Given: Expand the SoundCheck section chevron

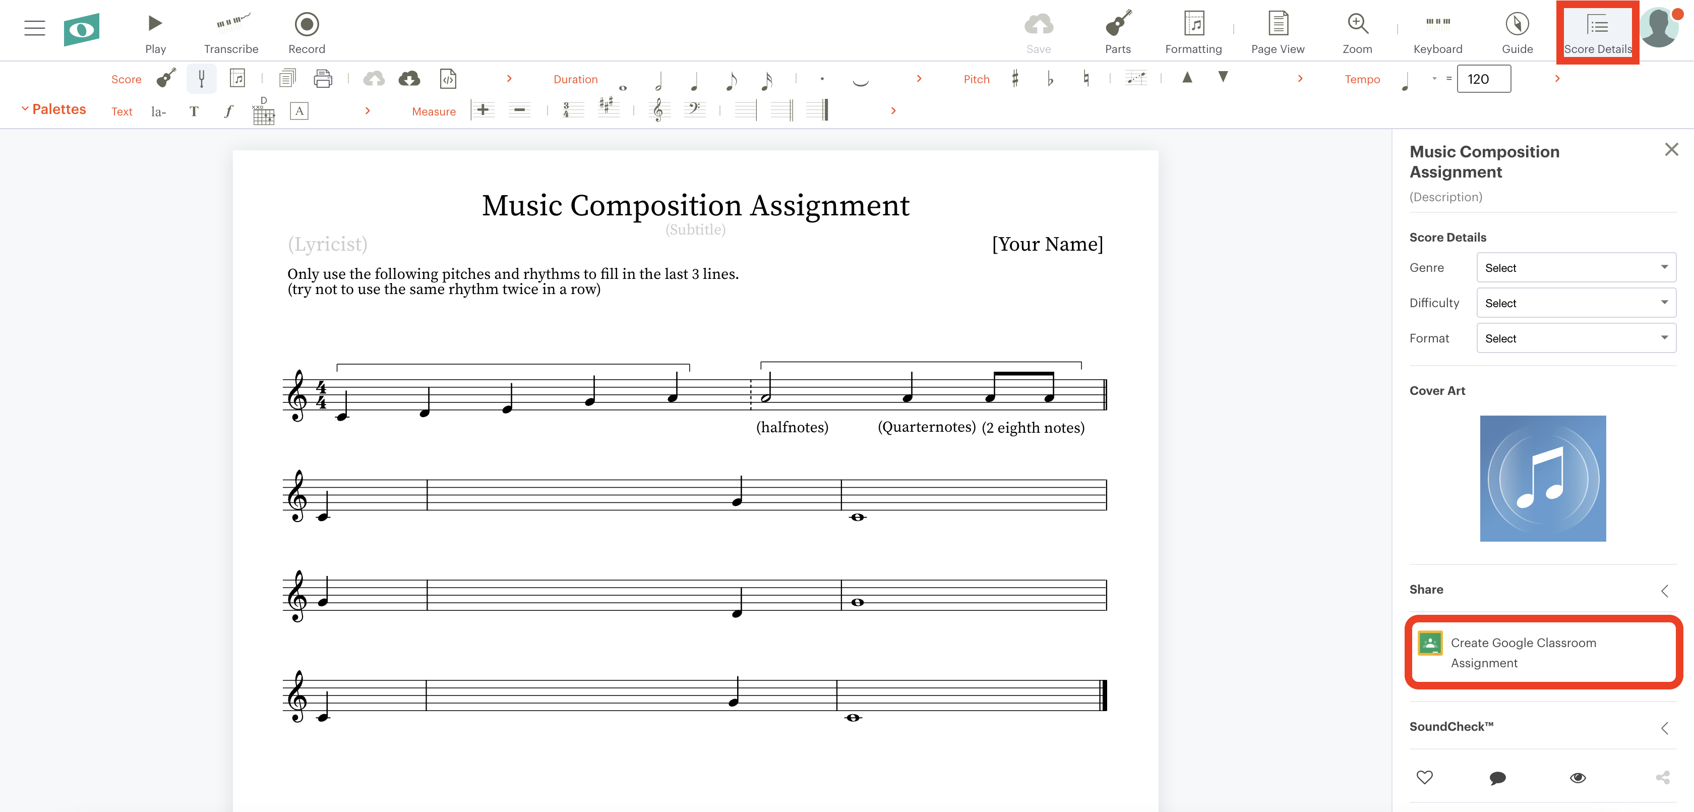Looking at the screenshot, I should click(x=1665, y=728).
